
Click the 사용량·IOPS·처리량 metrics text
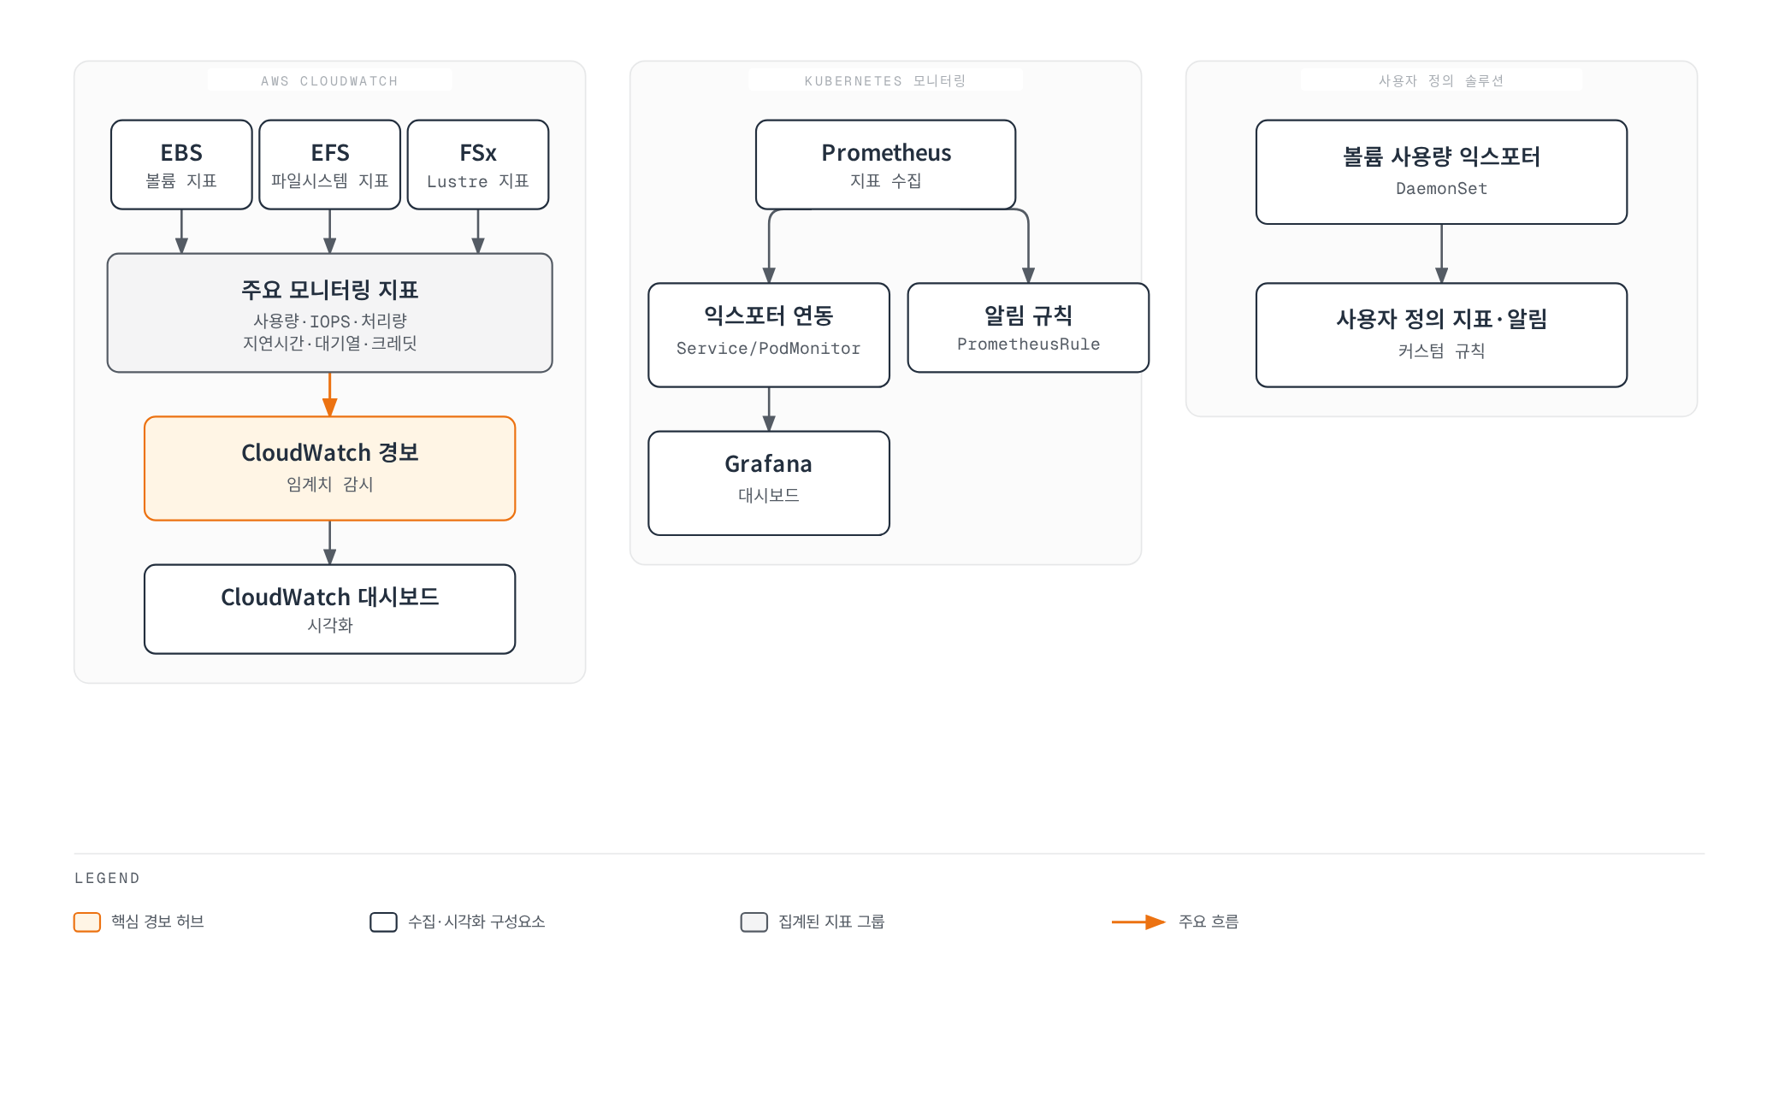click(330, 321)
